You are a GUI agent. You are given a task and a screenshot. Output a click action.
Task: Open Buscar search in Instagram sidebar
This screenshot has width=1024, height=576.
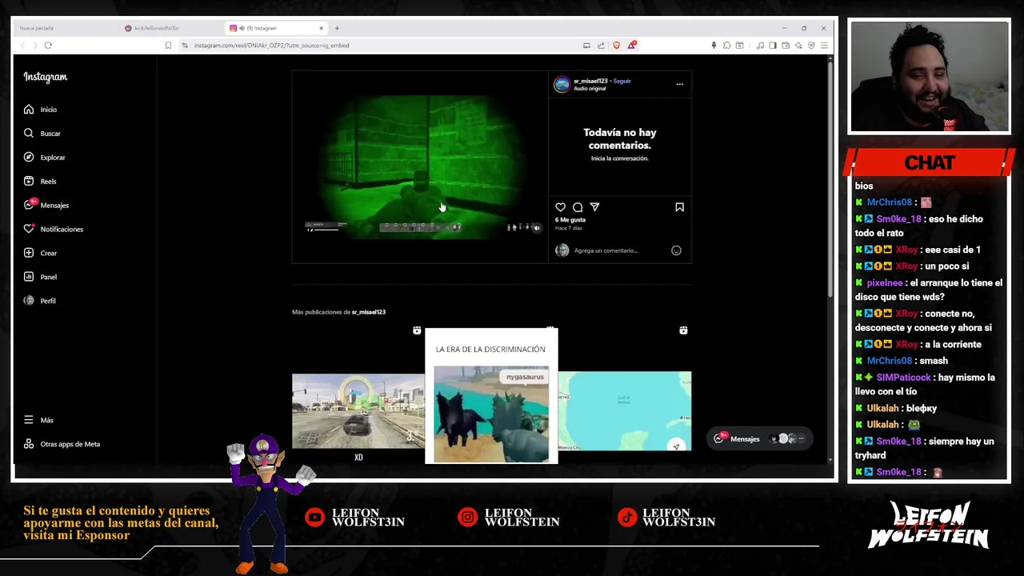click(29, 134)
